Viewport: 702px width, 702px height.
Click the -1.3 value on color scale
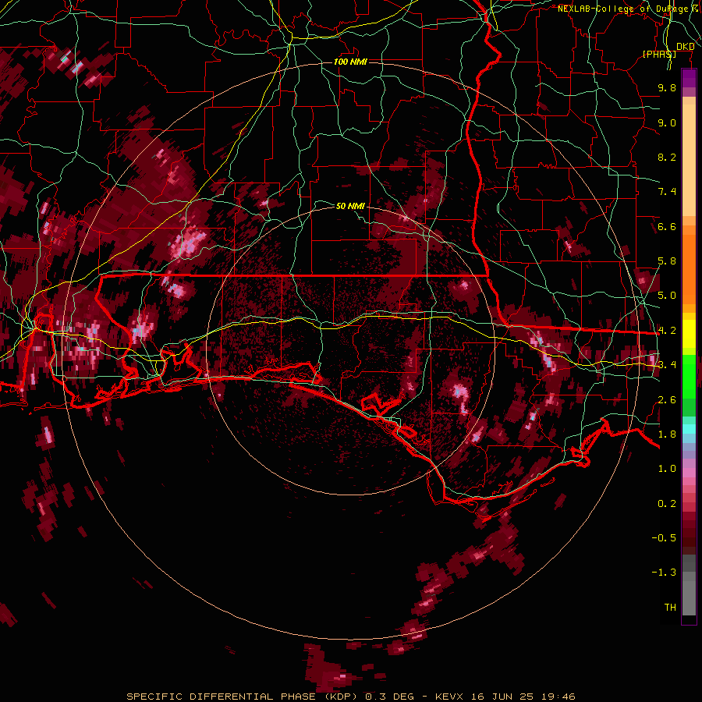click(664, 573)
